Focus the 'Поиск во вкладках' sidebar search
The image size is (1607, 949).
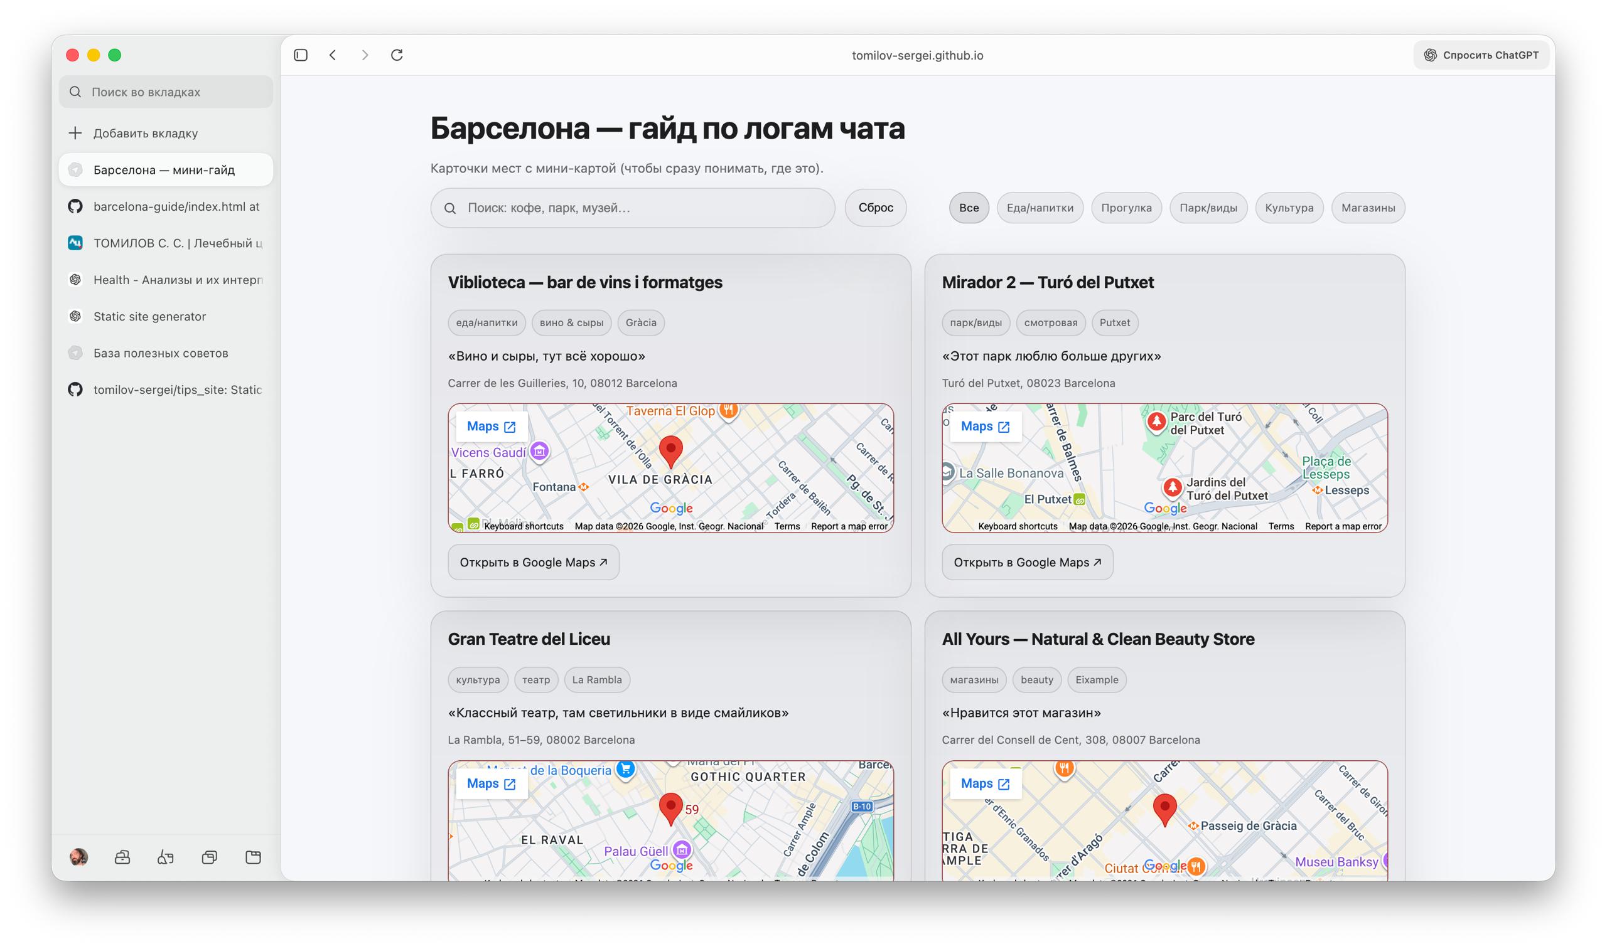166,92
